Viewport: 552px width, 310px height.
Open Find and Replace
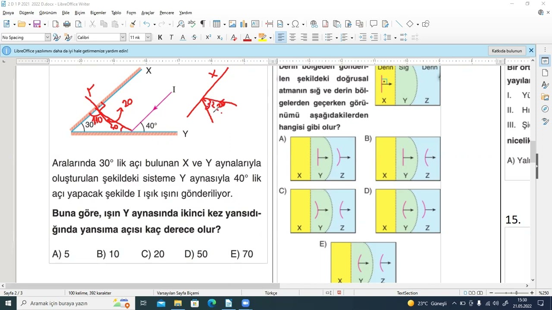point(181,24)
